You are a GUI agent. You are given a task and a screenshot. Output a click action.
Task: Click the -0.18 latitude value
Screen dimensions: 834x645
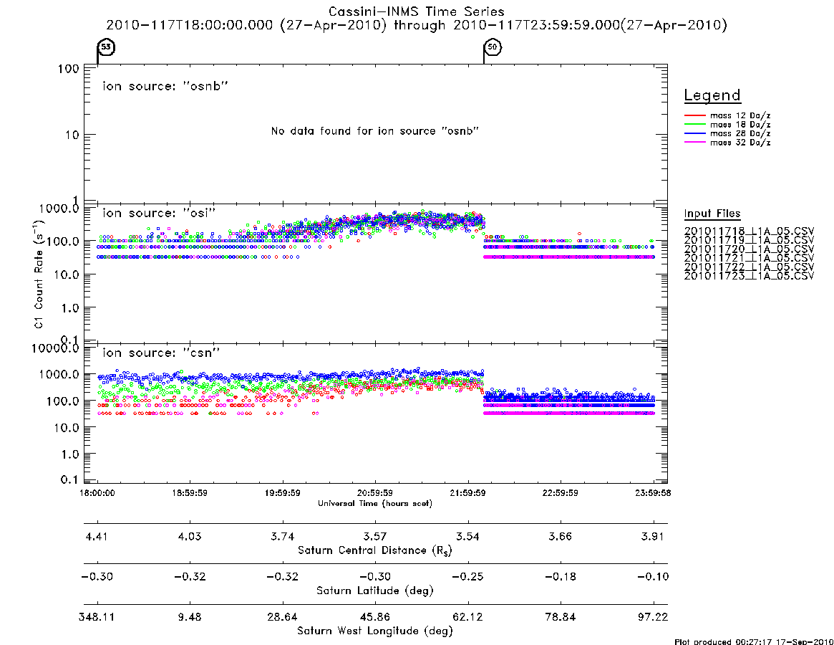pos(560,577)
